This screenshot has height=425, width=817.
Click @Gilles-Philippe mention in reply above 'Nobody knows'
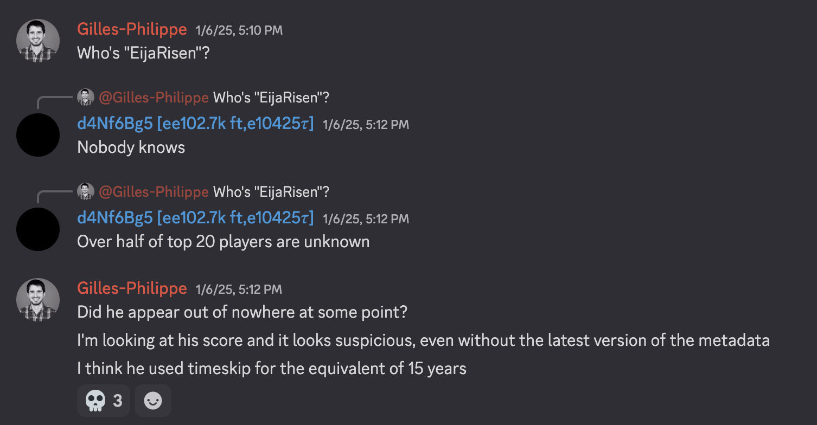pyautogui.click(x=154, y=98)
